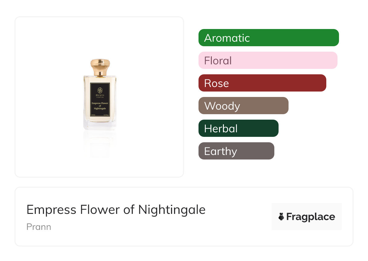
Task: Click the 100ml marking on the bottle label
Action: [93, 115]
